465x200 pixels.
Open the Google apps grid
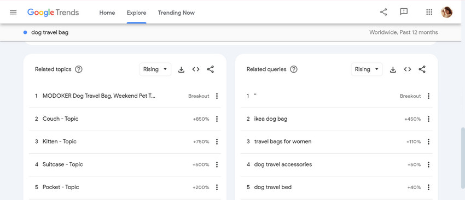click(x=429, y=12)
